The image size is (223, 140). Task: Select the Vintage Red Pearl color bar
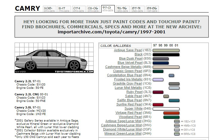(x=171, y=113)
